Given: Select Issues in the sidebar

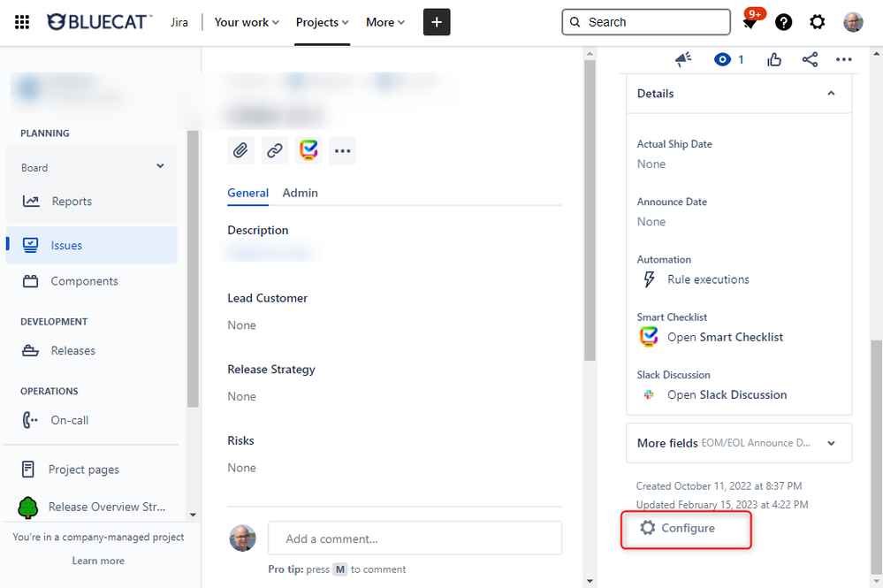Looking at the screenshot, I should click(x=92, y=245).
